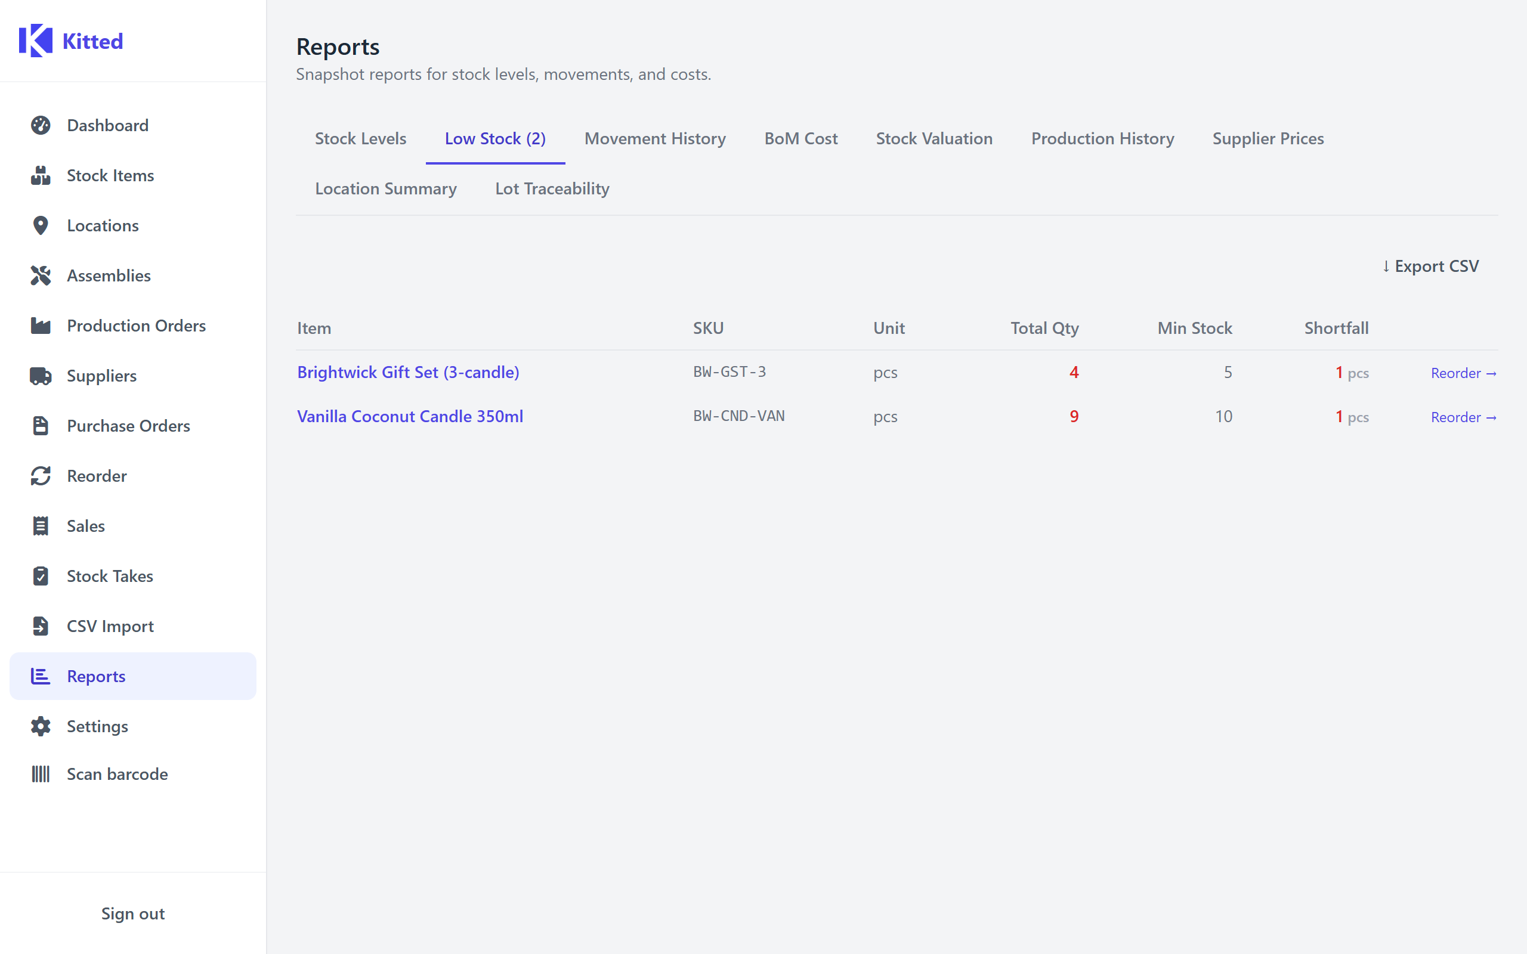This screenshot has width=1527, height=954.
Task: Click the CSV Import file icon
Action: point(41,626)
